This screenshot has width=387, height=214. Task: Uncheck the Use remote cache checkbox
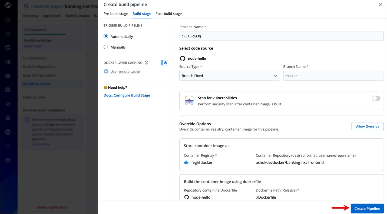pos(106,71)
